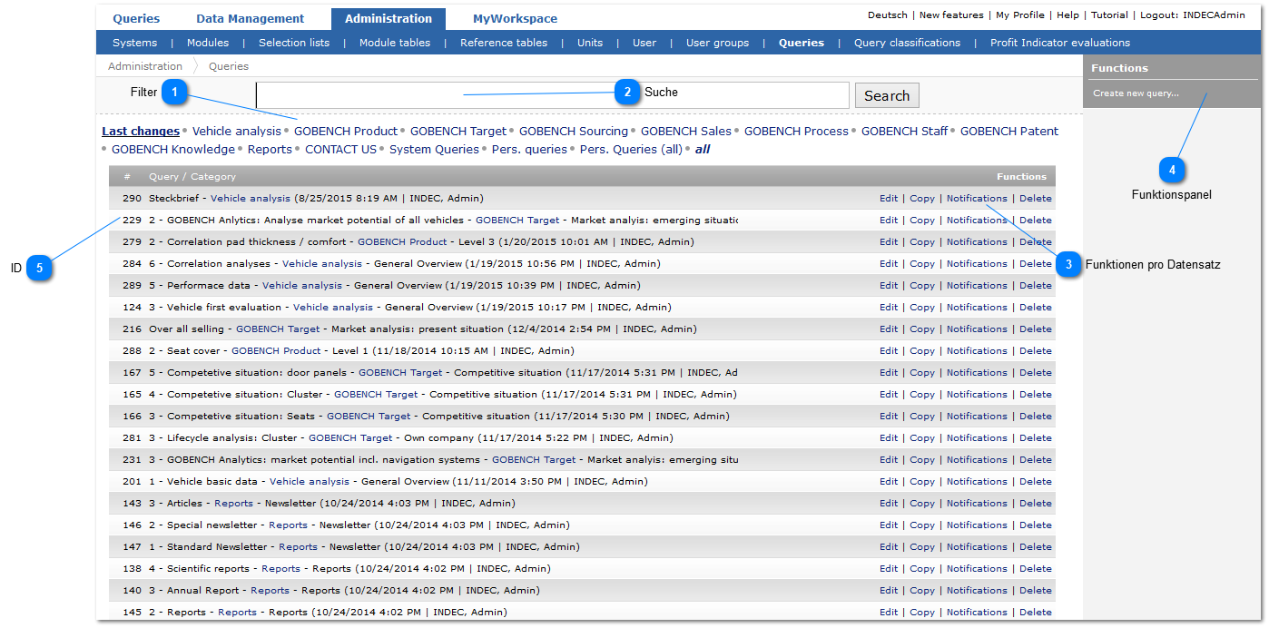The height and width of the screenshot is (628, 1269).
Task: Delete the Scientific reports query
Action: [1036, 569]
